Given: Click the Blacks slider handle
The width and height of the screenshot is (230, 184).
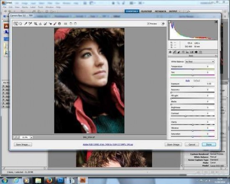Looking at the screenshot, I should pyautogui.click(x=171, y=104).
